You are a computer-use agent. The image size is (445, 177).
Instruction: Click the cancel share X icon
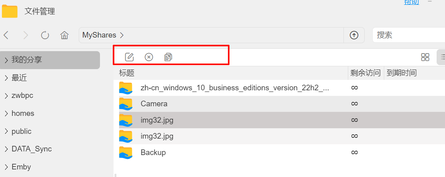point(149,57)
